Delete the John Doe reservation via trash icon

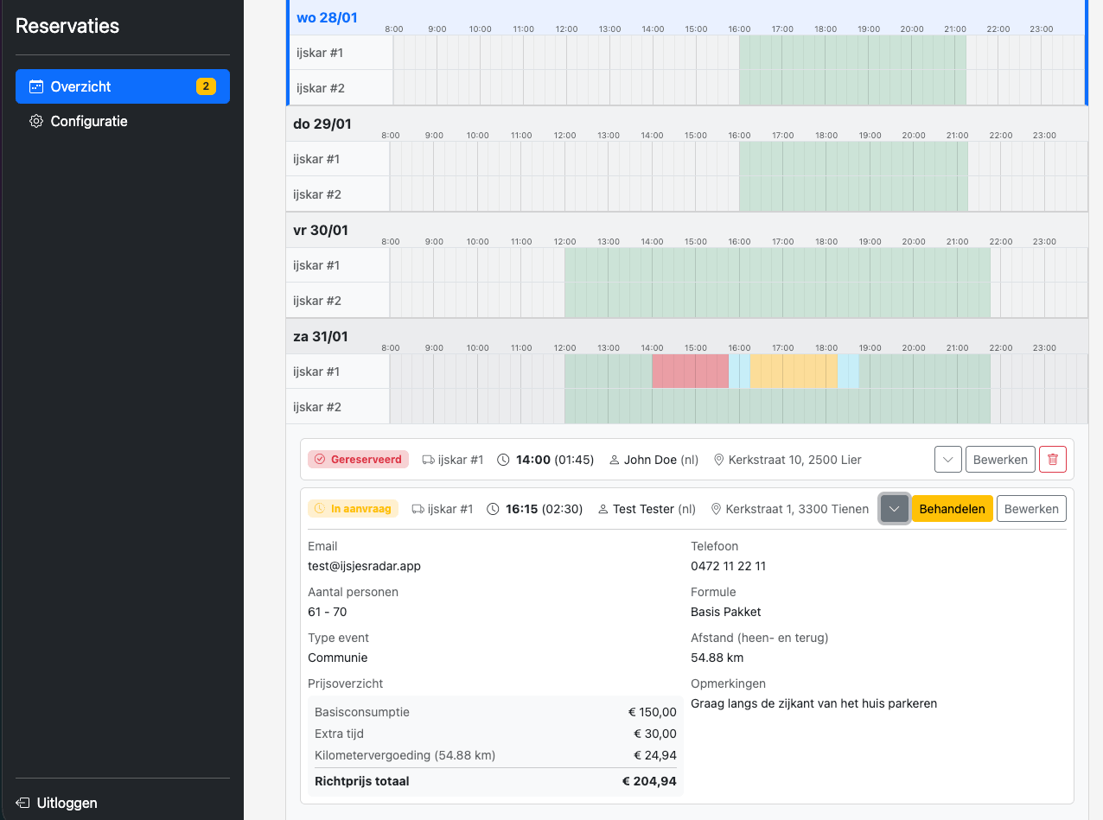pos(1052,460)
